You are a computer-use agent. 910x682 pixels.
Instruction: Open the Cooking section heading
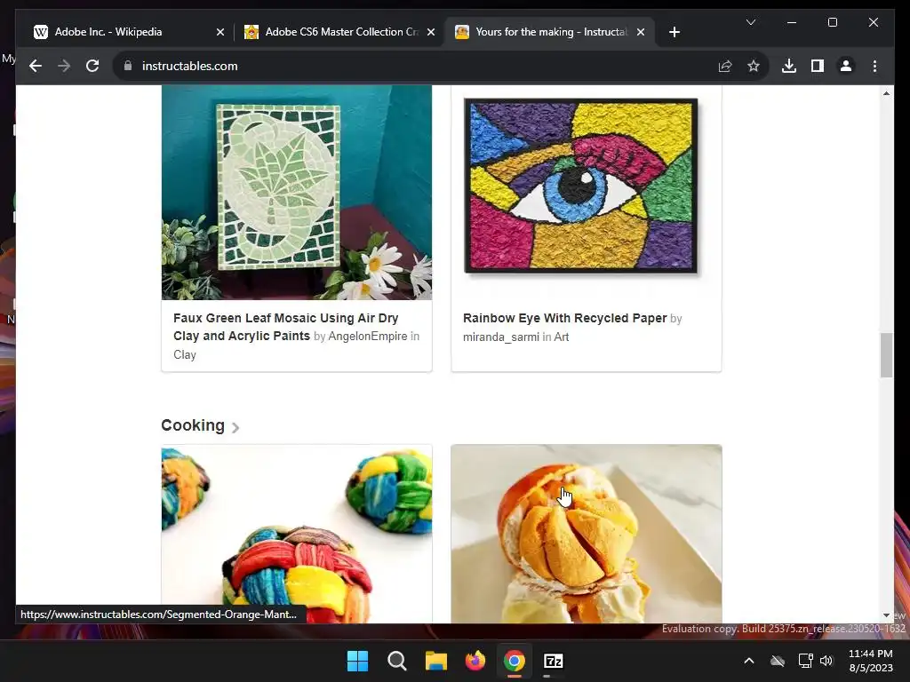193,425
